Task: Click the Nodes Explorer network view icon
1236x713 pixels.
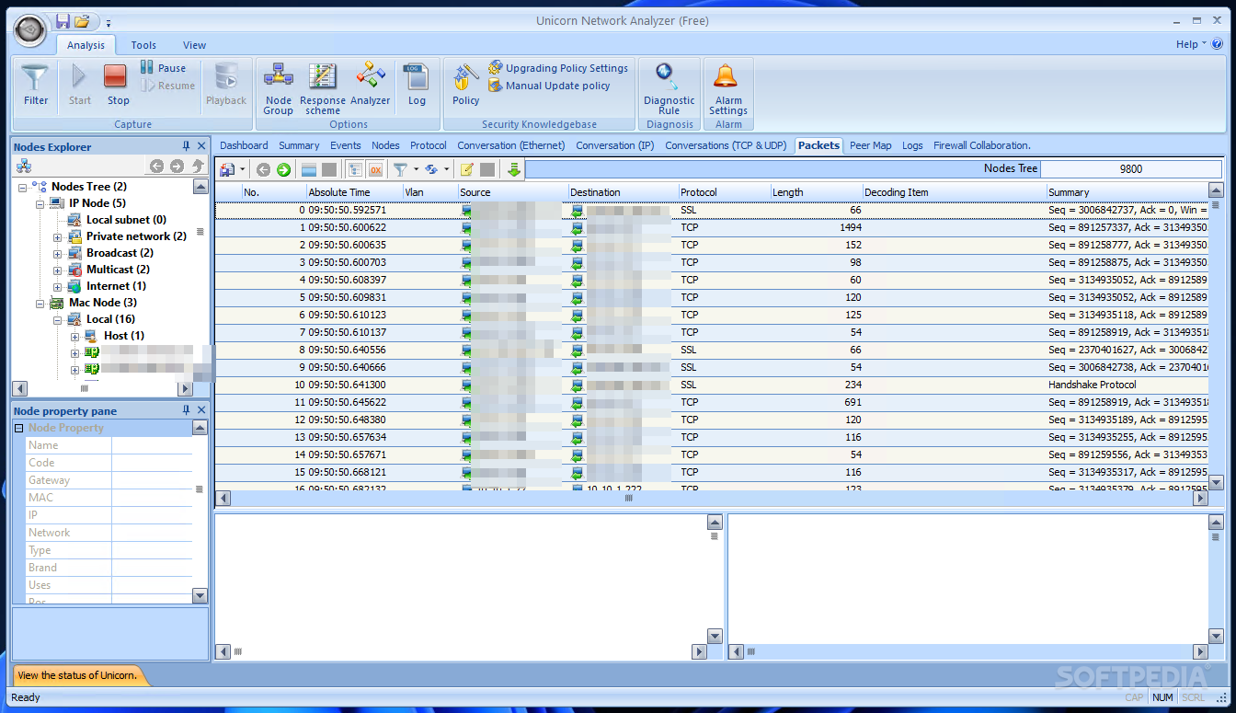Action: point(24,166)
